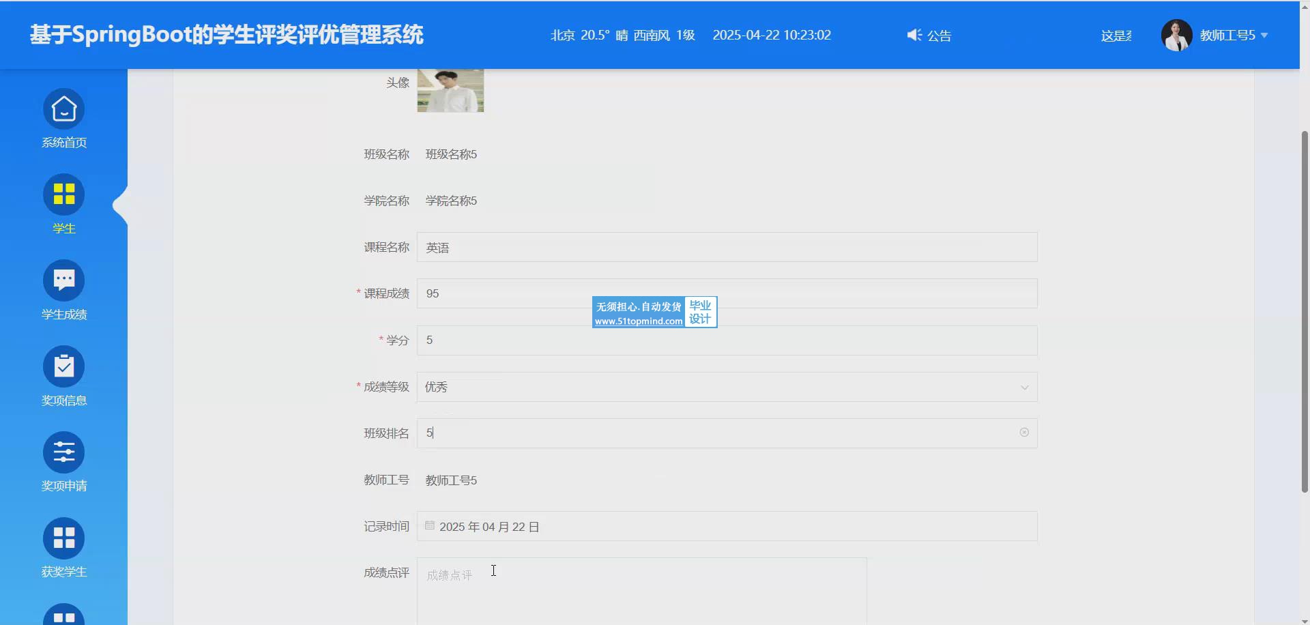The image size is (1310, 625).
Task: Click the 成绩点评 text area
Action: click(641, 591)
